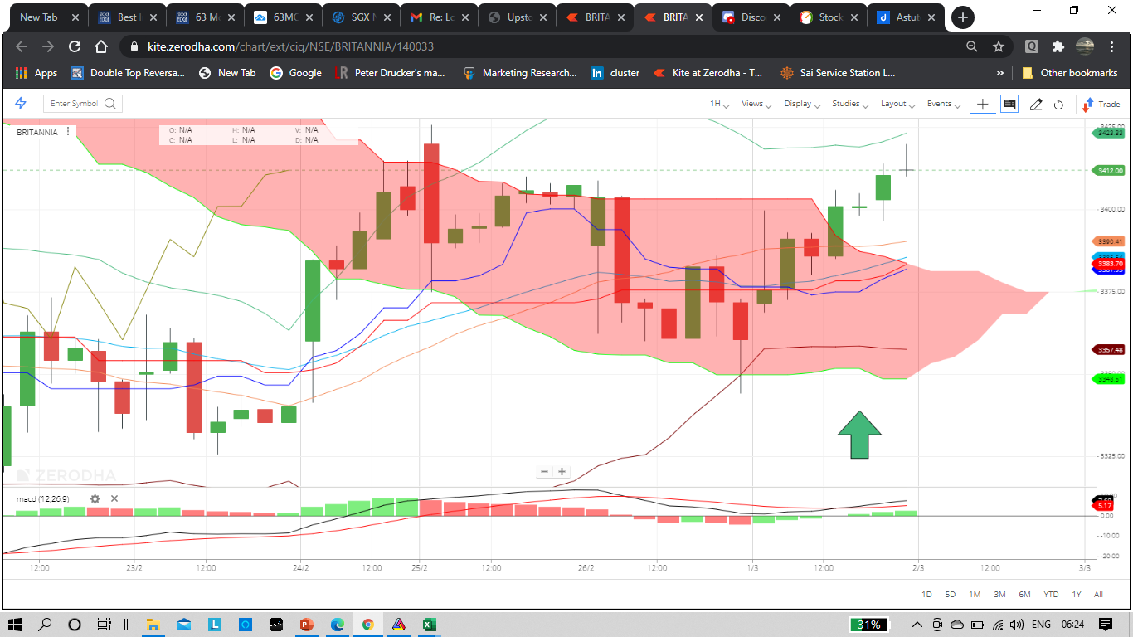Reload the page
Screen dimensions: 1133x637
[75, 47]
